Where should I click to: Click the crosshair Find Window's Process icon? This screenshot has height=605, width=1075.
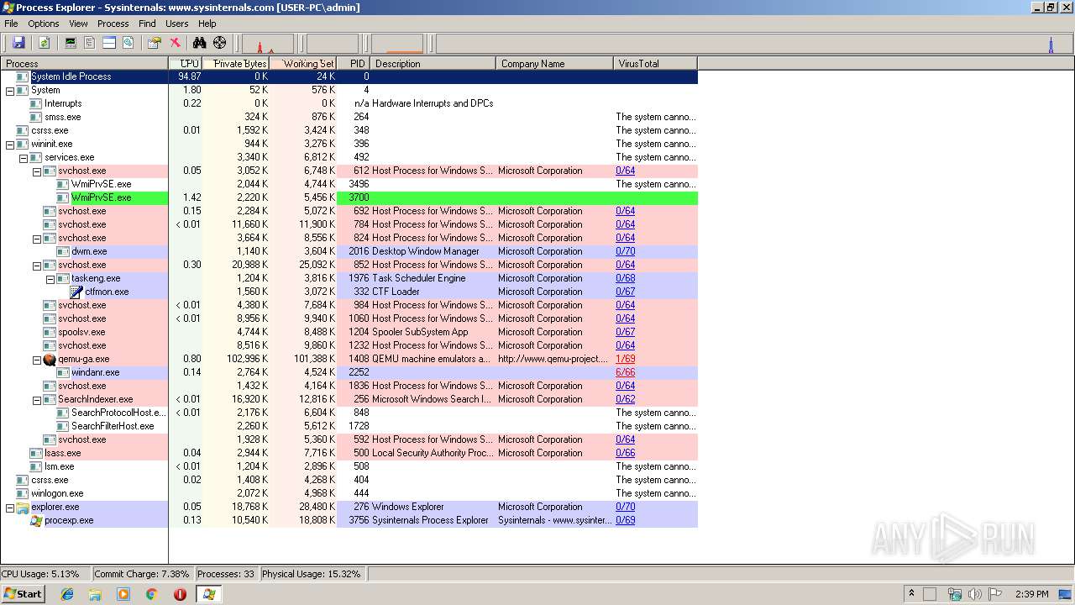click(x=220, y=43)
